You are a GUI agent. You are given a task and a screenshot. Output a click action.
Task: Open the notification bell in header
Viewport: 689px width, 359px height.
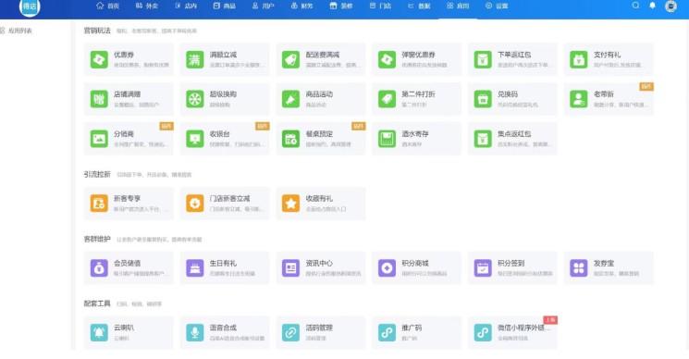coord(653,6)
